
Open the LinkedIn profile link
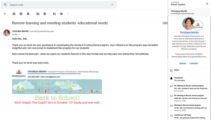click(x=194, y=63)
